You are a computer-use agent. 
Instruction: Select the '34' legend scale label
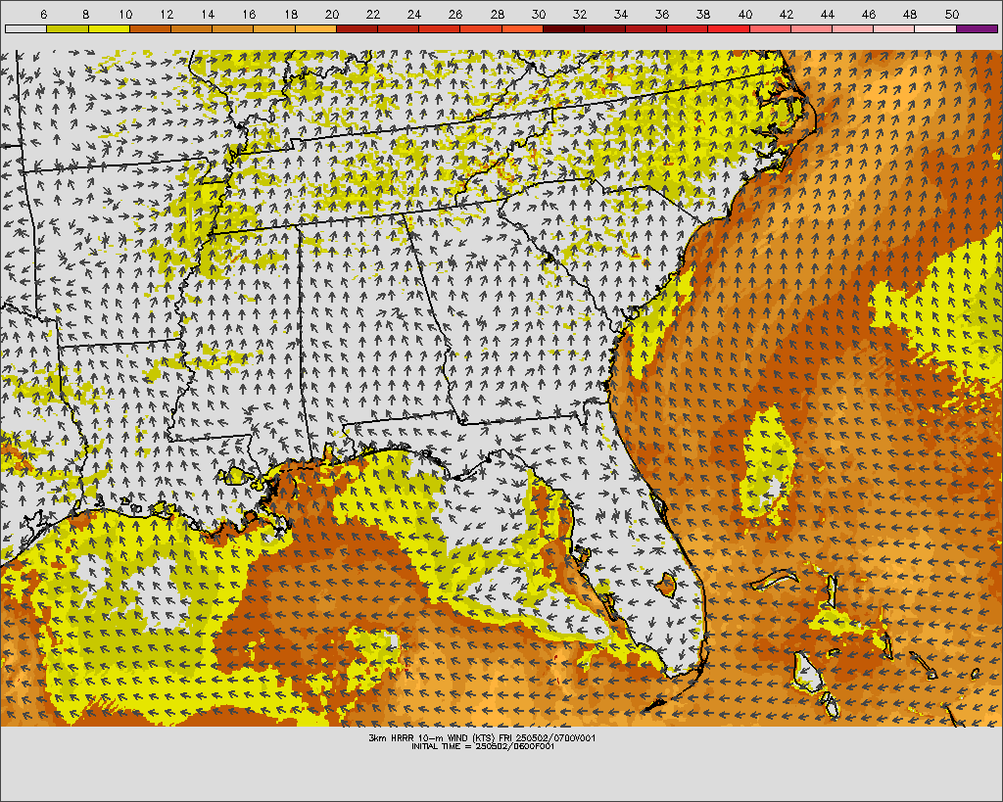[x=620, y=14]
